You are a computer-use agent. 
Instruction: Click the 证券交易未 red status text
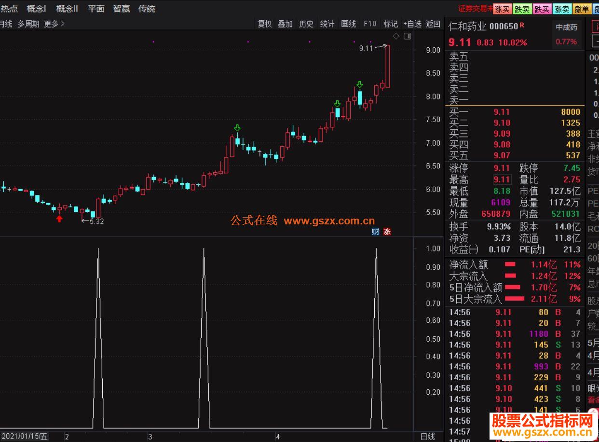click(475, 9)
